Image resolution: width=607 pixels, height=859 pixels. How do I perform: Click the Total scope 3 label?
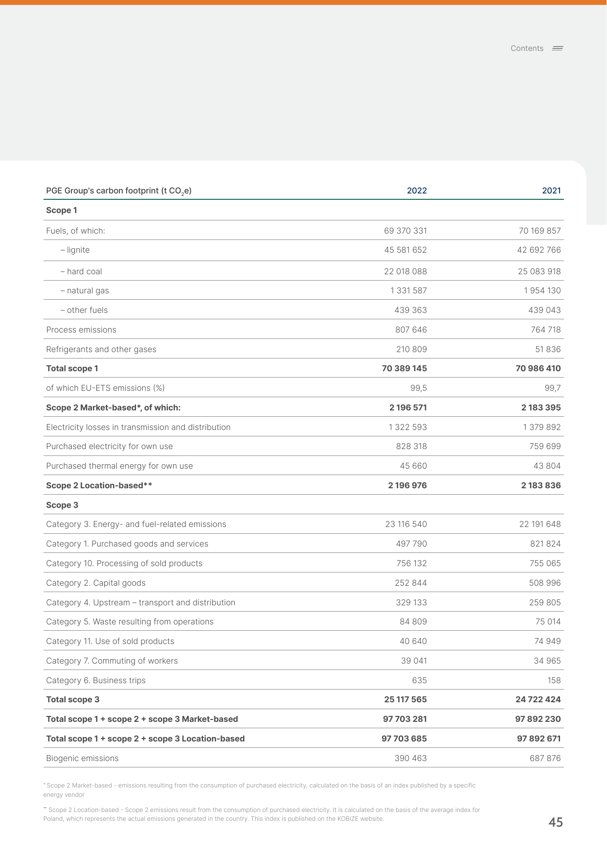73,699
